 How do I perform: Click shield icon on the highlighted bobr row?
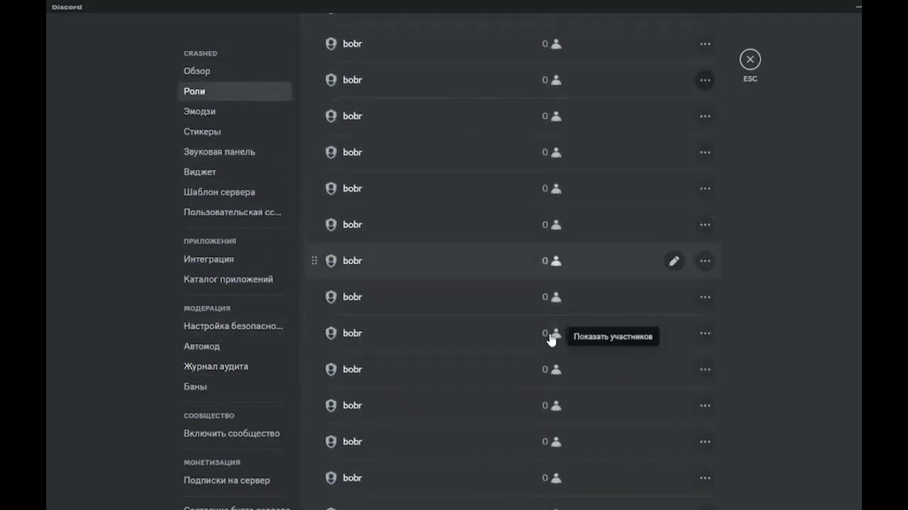click(331, 261)
